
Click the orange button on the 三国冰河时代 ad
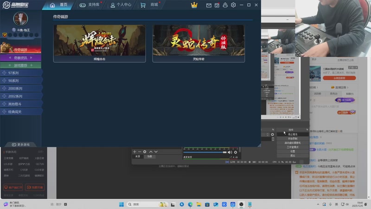pos(339,78)
